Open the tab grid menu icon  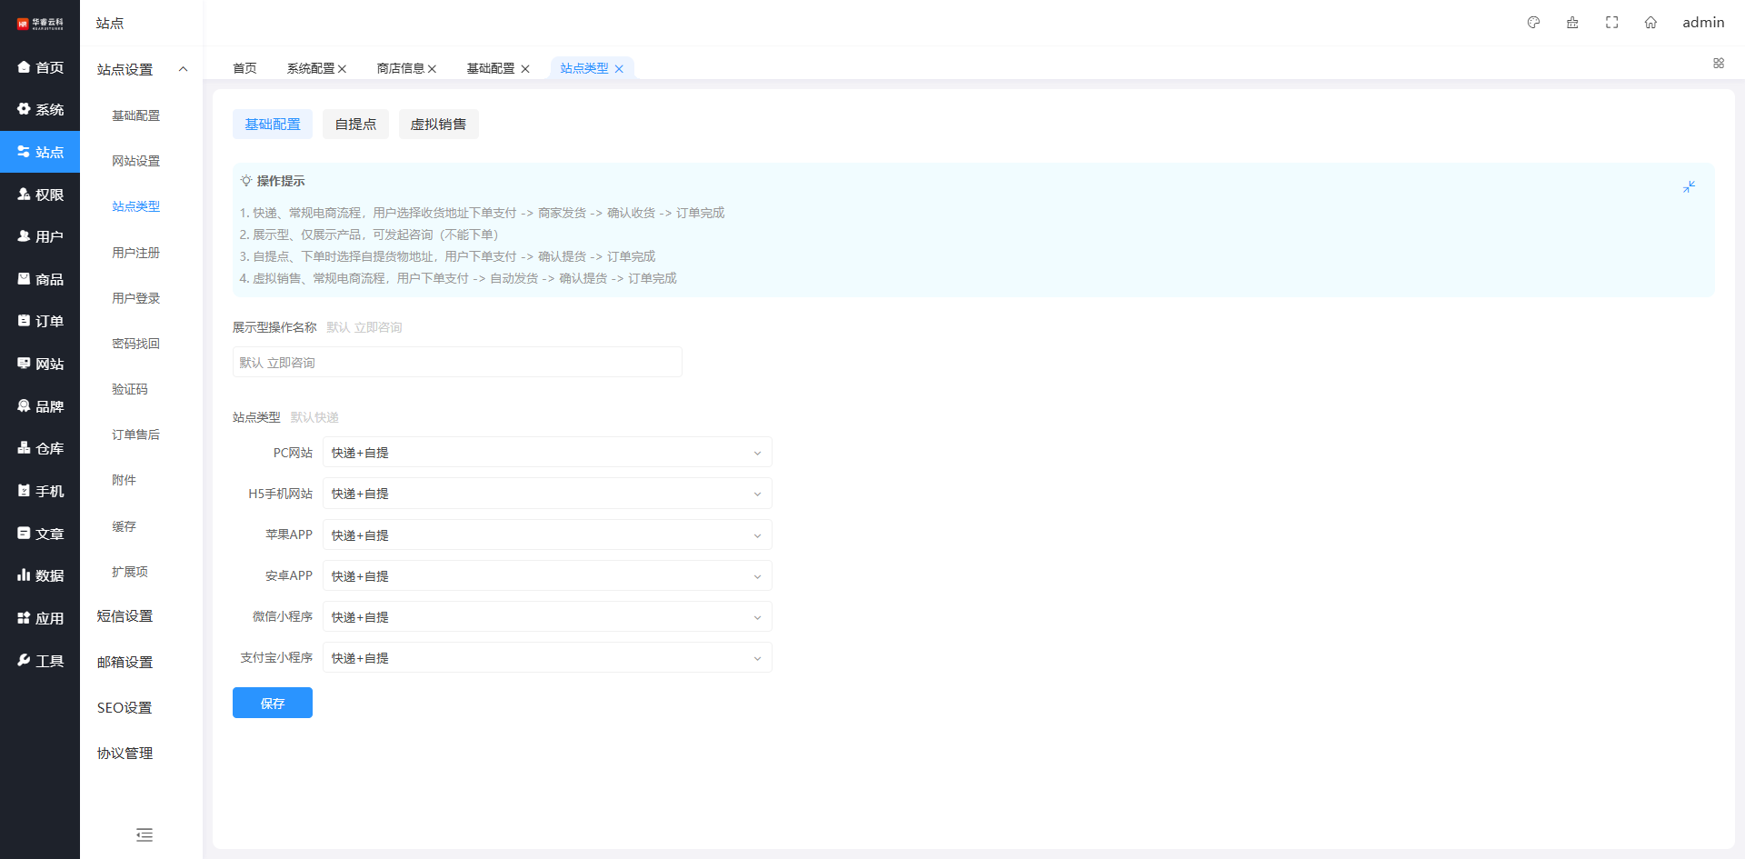coord(1718,64)
